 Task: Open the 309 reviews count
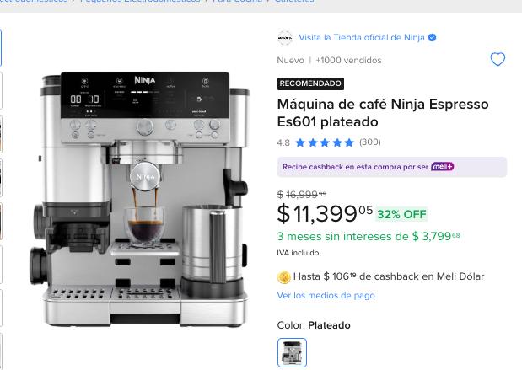[x=370, y=142]
